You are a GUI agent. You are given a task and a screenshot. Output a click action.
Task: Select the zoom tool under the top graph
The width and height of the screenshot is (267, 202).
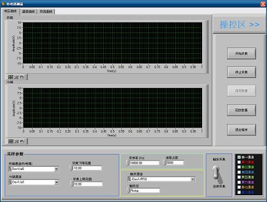16,77
